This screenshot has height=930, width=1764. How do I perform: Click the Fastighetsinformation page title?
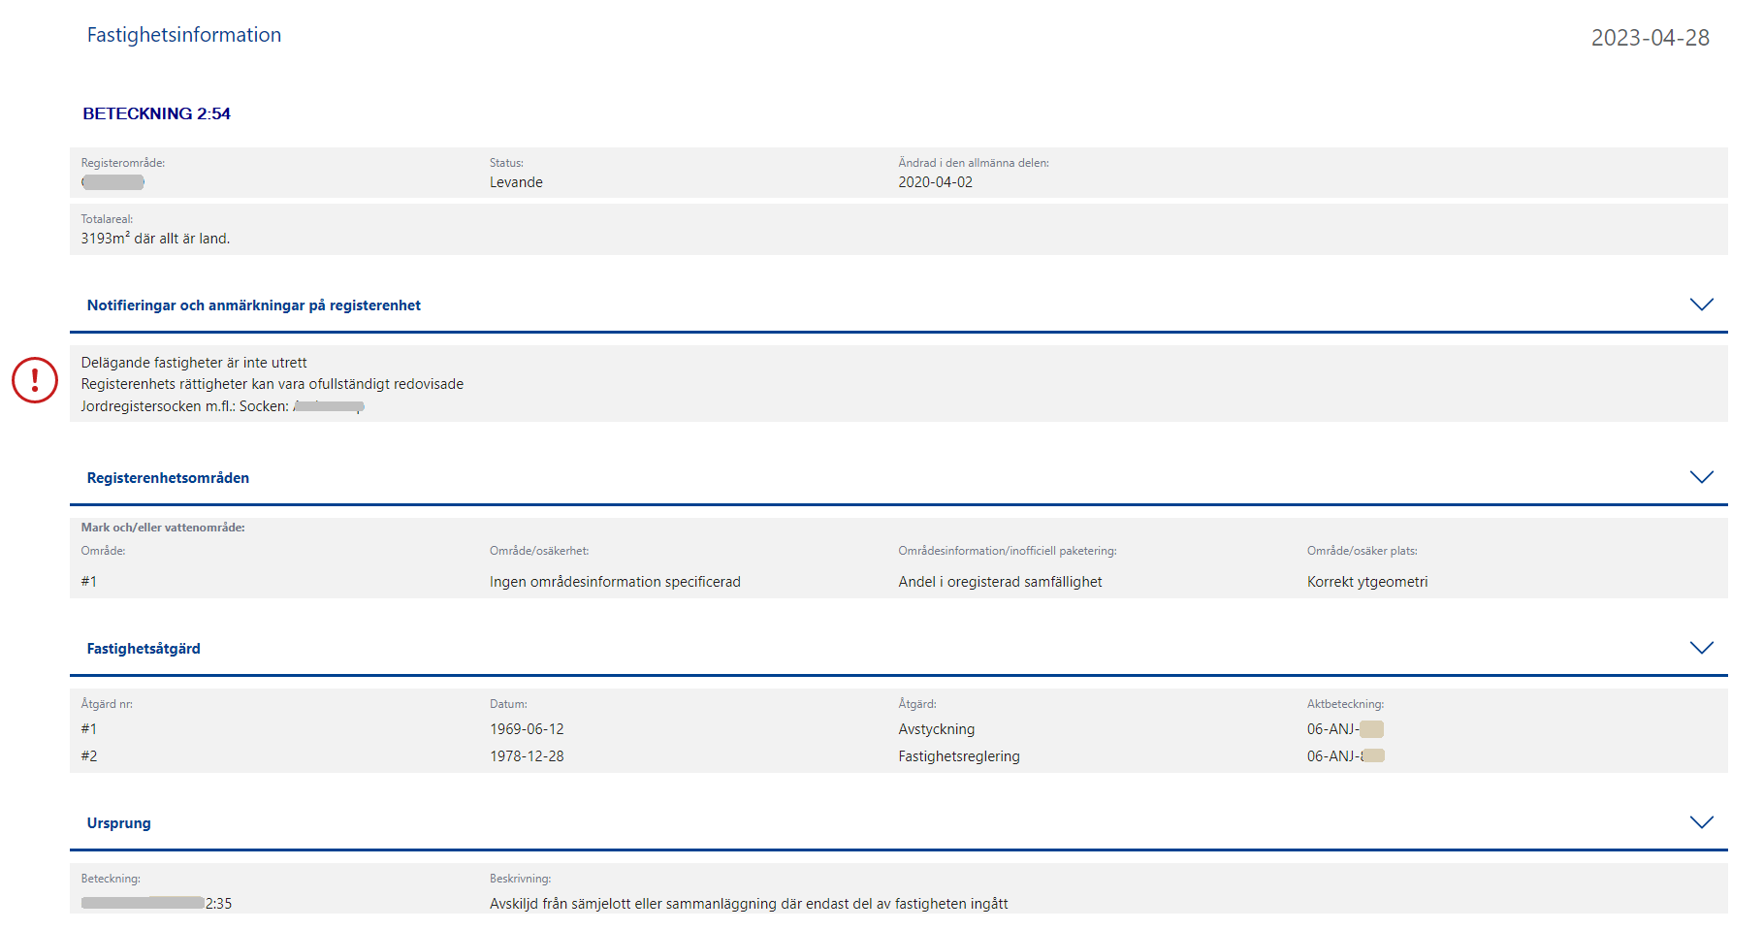[184, 35]
